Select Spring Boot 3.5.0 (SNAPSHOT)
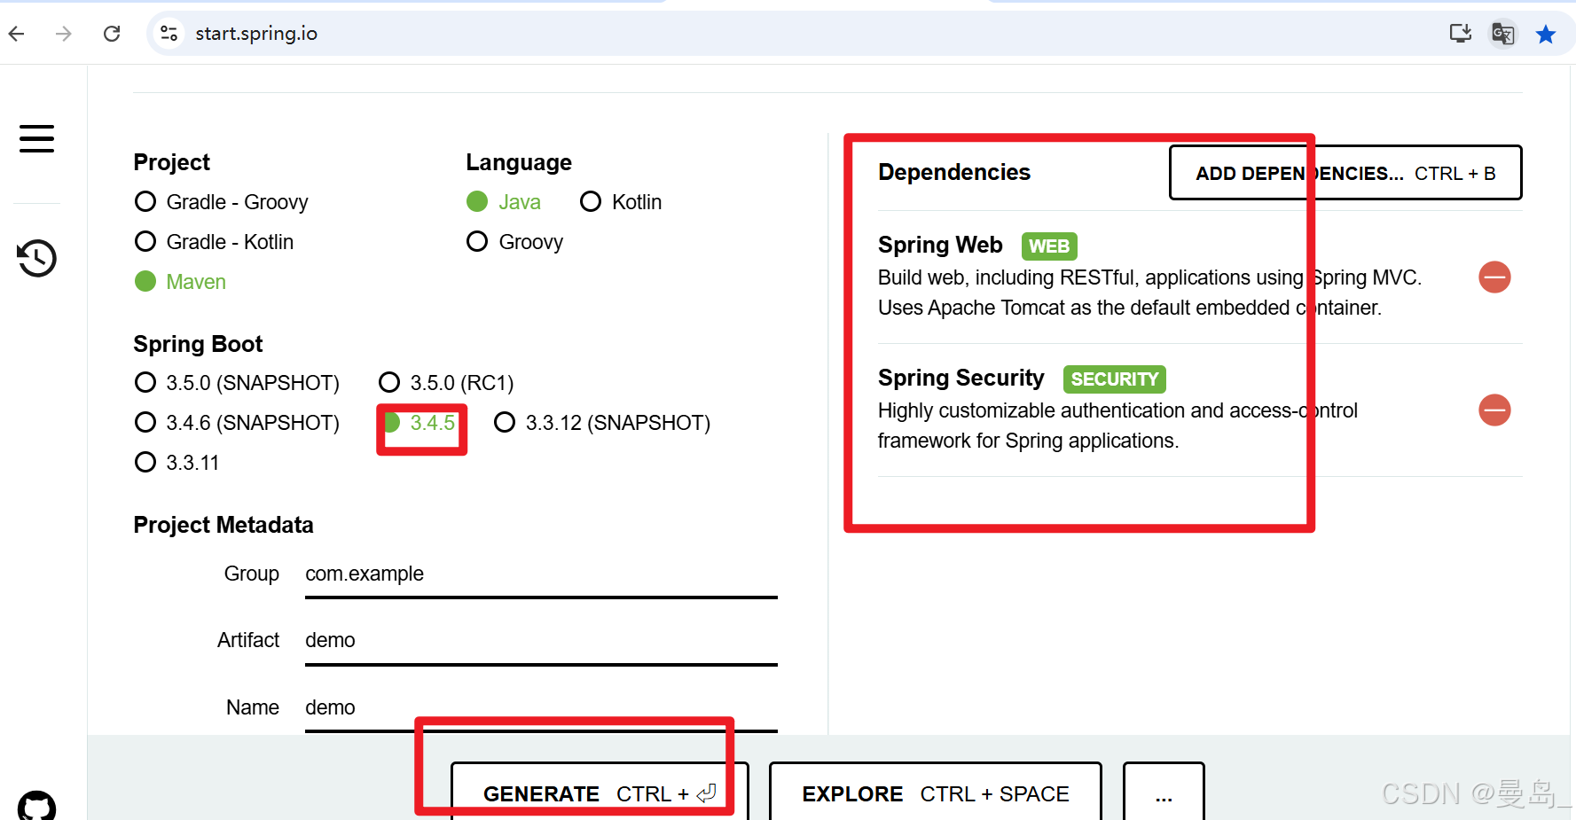This screenshot has width=1576, height=820. 237,383
